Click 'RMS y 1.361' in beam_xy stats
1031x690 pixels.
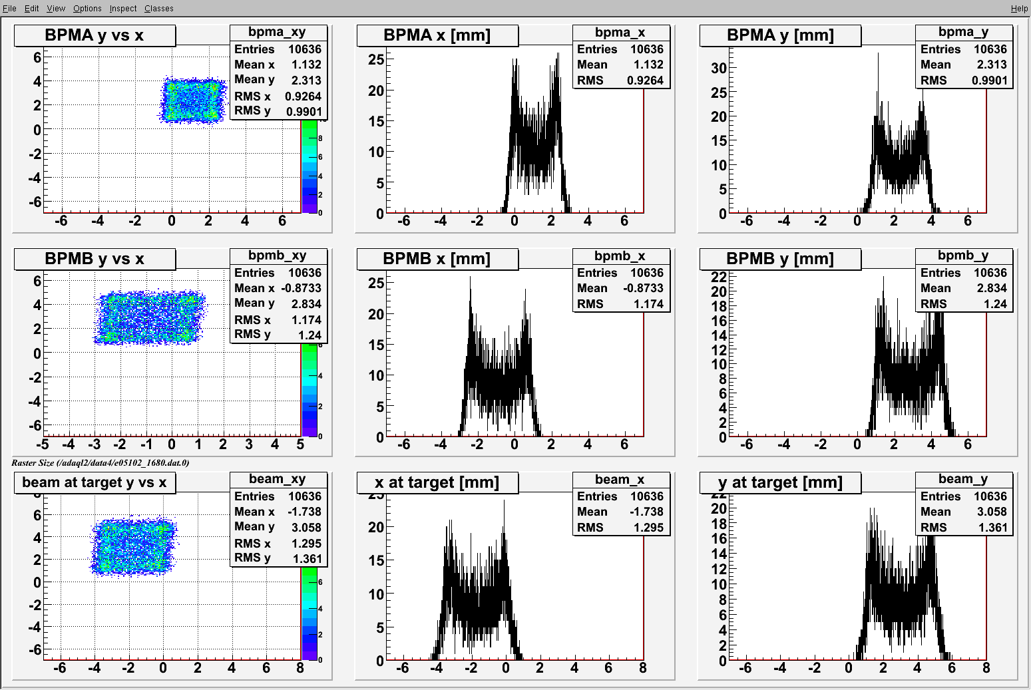[278, 558]
